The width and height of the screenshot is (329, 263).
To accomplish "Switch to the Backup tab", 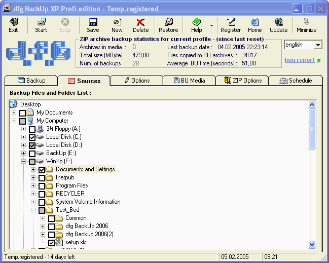I will (31, 81).
